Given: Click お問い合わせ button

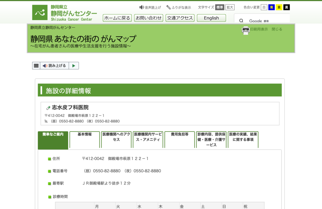Looking at the screenshot, I should pos(149,18).
